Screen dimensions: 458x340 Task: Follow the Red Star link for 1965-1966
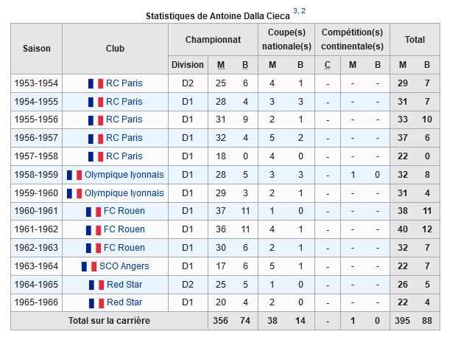click(x=124, y=302)
